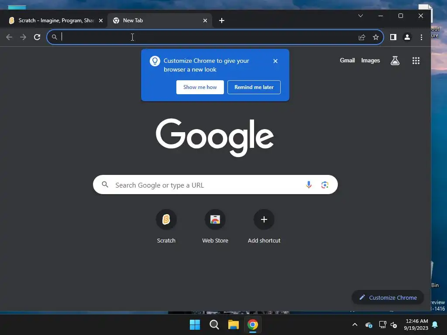Show hidden system tray icons

click(355, 325)
